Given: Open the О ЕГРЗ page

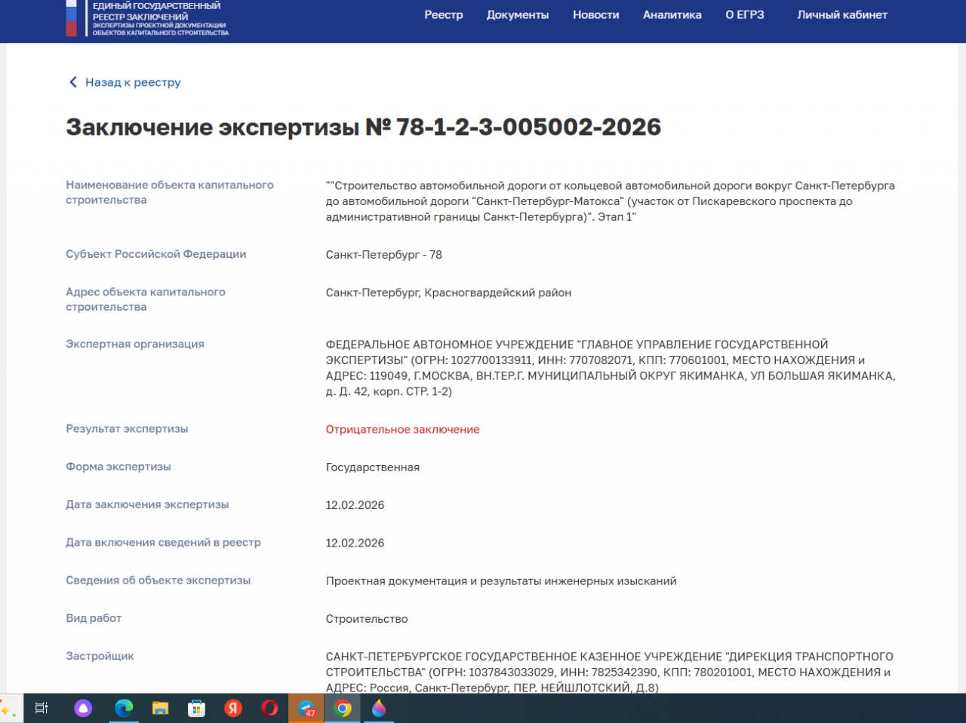Looking at the screenshot, I should pos(745,15).
